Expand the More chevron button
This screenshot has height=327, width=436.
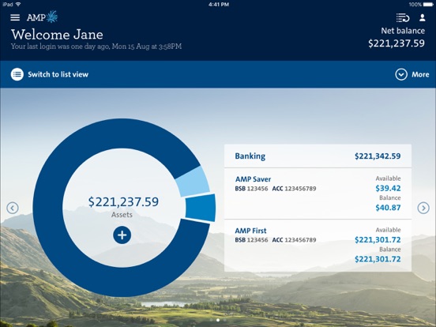pos(401,74)
